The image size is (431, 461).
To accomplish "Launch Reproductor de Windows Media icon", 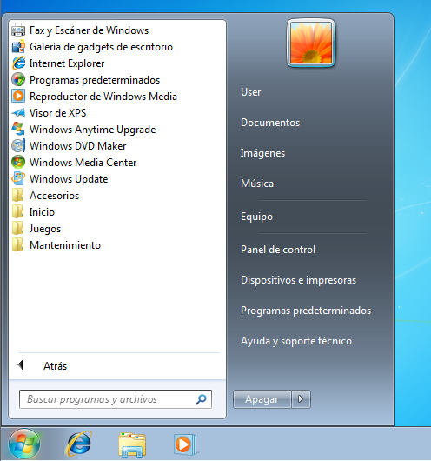I will coord(18,97).
